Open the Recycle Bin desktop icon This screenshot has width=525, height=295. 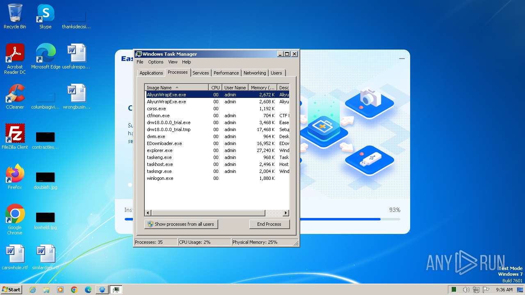[x=15, y=16]
